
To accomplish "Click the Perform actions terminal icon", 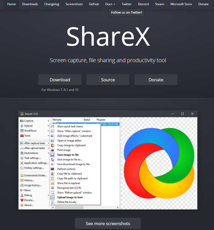I will pos(52,169).
